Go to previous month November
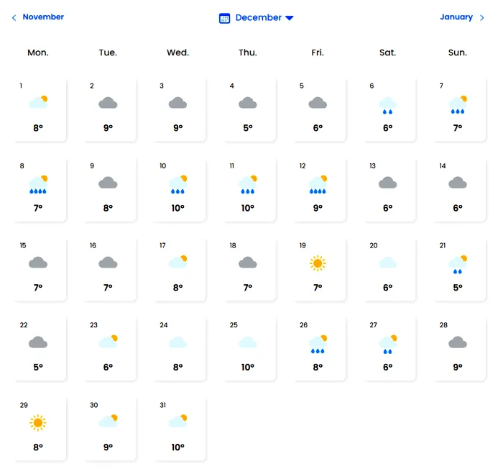This screenshot has width=503, height=469. [43, 17]
